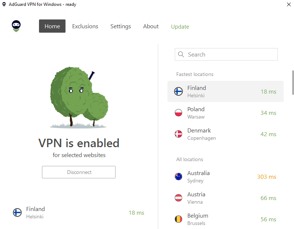Click the Belgium flag icon
The width and height of the screenshot is (294, 229).
coord(178,219)
